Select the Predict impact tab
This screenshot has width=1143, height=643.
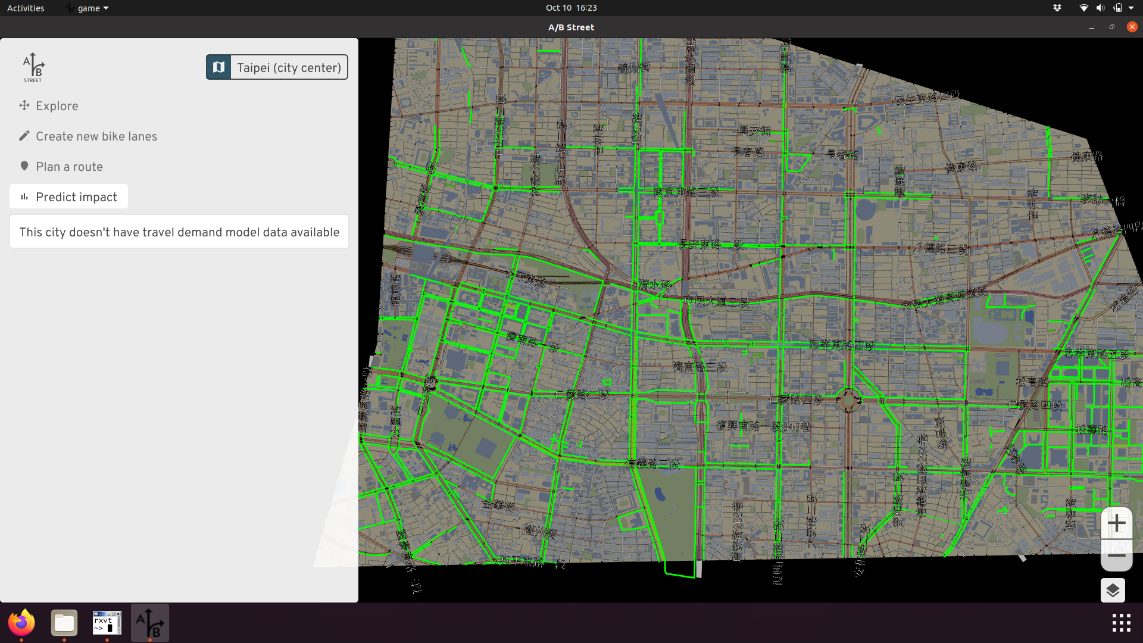[68, 196]
